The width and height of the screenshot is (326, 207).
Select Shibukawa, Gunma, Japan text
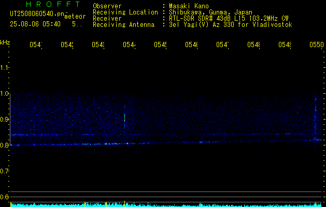pyautogui.click(x=210, y=12)
